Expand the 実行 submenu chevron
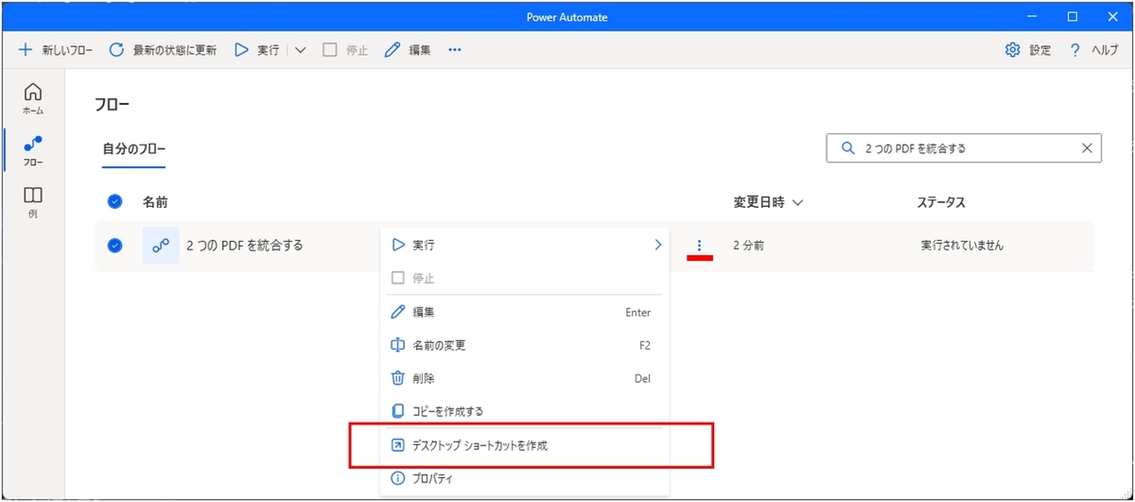Screen dimensions: 1135x502 pyautogui.click(x=657, y=245)
